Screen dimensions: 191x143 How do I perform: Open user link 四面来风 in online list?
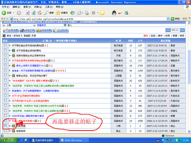tap(41, 25)
